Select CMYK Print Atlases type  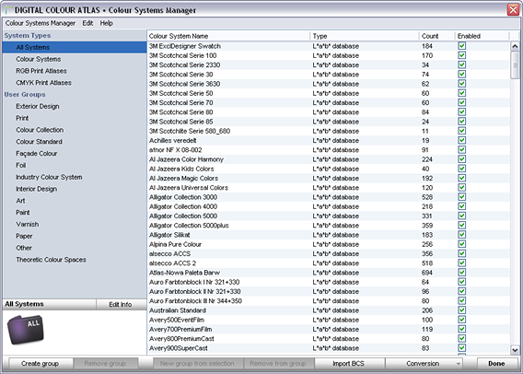pyautogui.click(x=75, y=83)
